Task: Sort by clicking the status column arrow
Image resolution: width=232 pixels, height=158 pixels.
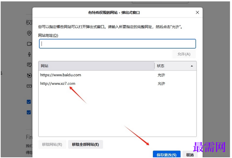Action: (x=192, y=66)
